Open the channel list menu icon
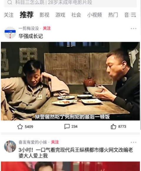141x171 pixels. pos(133,15)
